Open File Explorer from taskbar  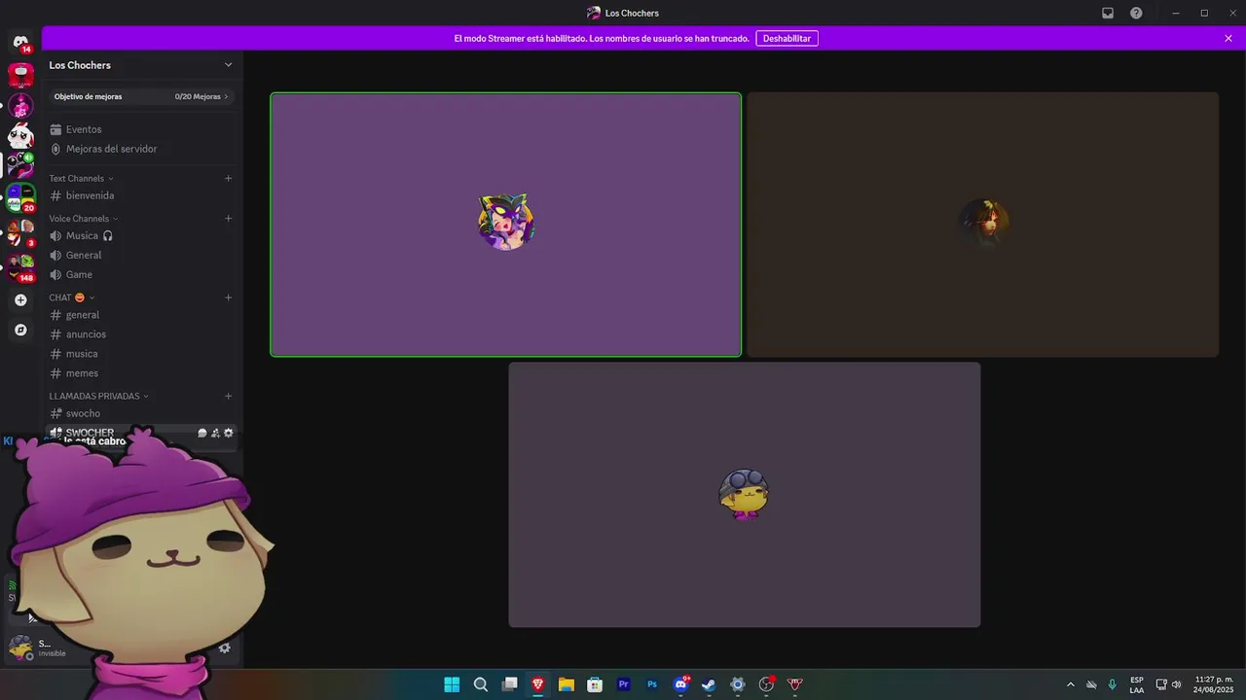click(566, 684)
